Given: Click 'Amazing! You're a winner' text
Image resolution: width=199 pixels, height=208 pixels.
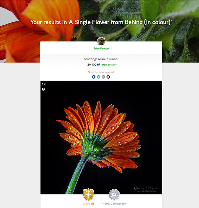Looking at the screenshot, I should (x=101, y=59).
